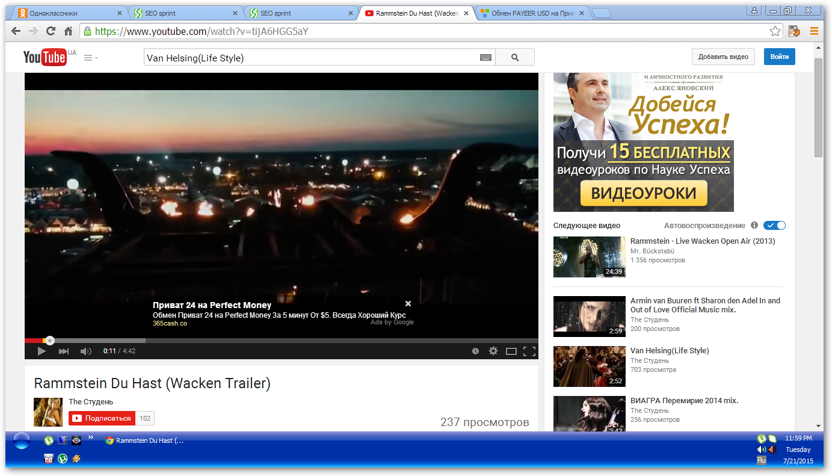Click the 365cash.co ad link
This screenshot has width=832, height=476.
coord(170,323)
